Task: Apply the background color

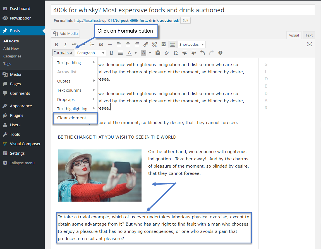Action: click(143, 53)
